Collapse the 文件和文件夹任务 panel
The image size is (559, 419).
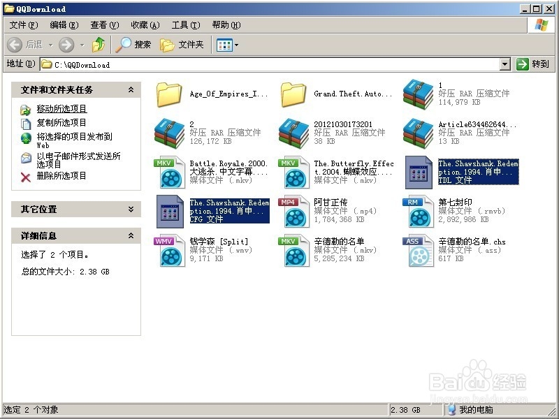point(131,90)
